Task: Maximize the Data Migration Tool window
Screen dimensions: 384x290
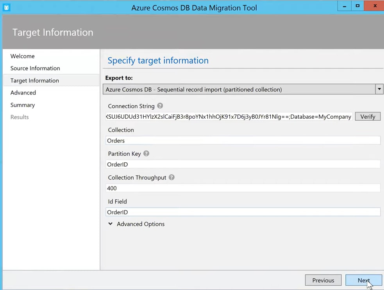Action: (x=357, y=6)
